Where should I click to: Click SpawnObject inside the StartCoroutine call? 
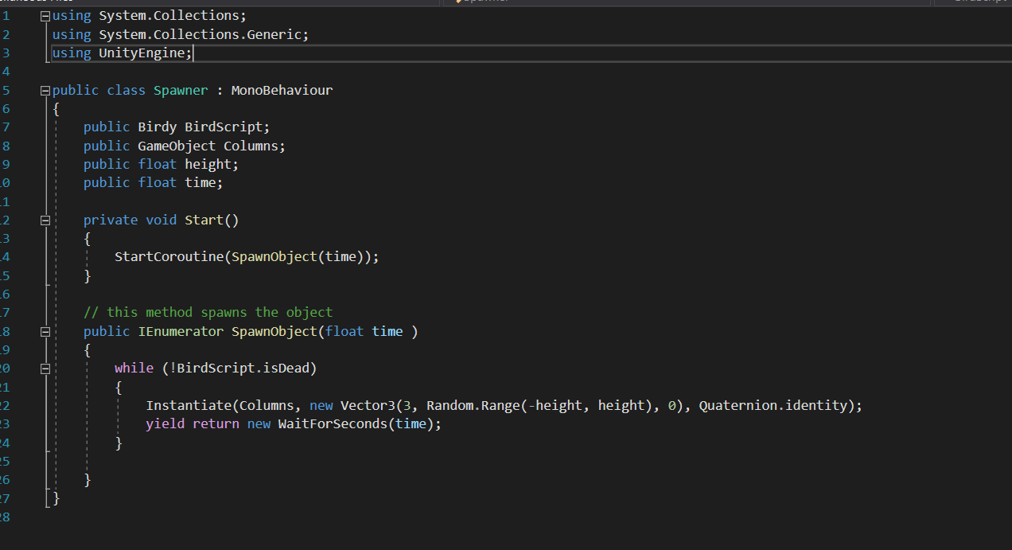tap(274, 256)
